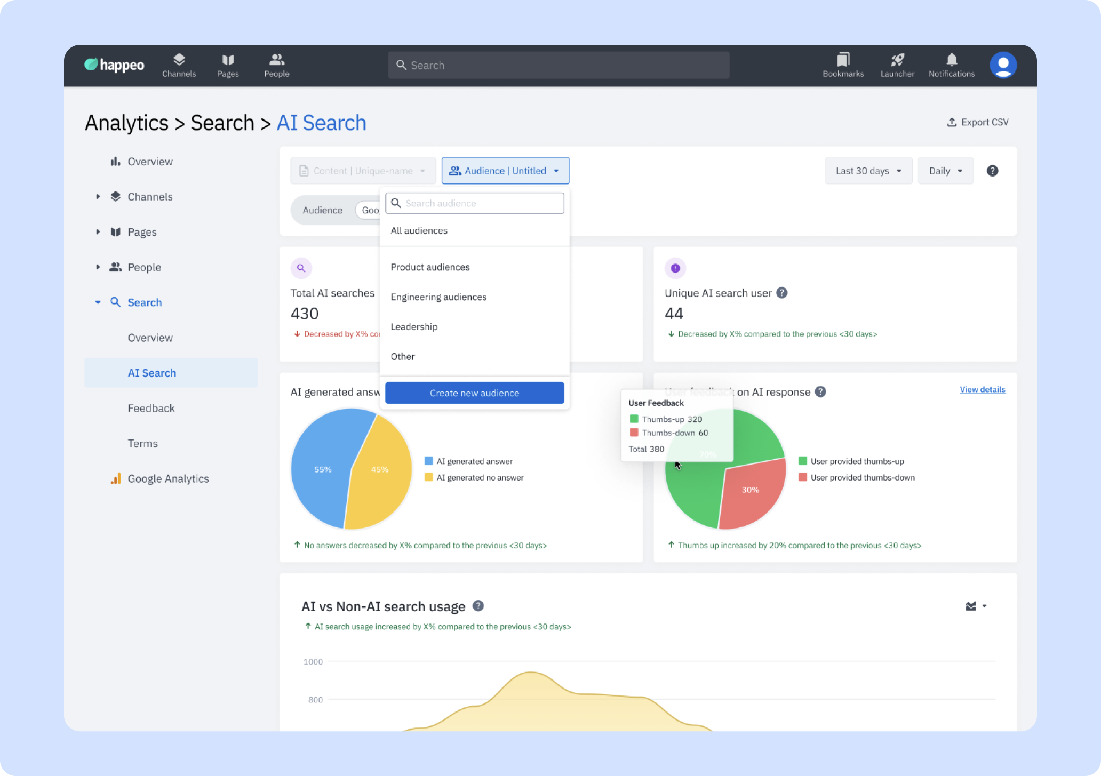
Task: Open the Pages section from top navigation
Action: point(228,65)
